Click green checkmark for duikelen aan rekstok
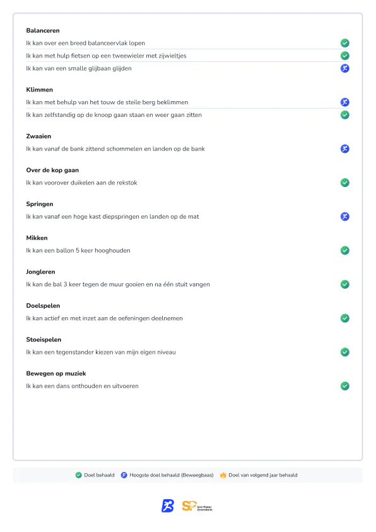This screenshot has height=532, width=376. point(345,183)
